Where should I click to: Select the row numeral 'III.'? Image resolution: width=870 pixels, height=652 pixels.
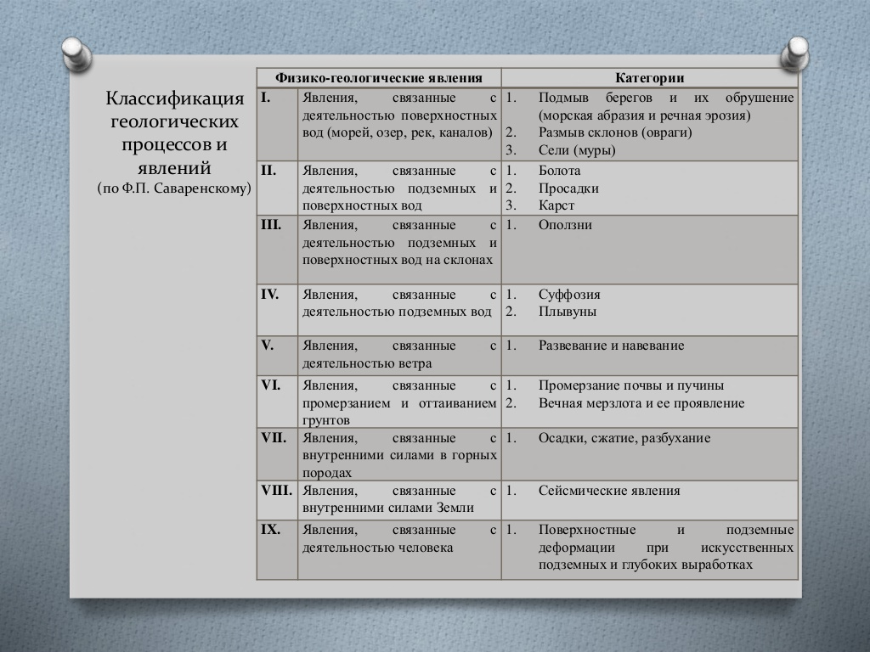pyautogui.click(x=271, y=225)
